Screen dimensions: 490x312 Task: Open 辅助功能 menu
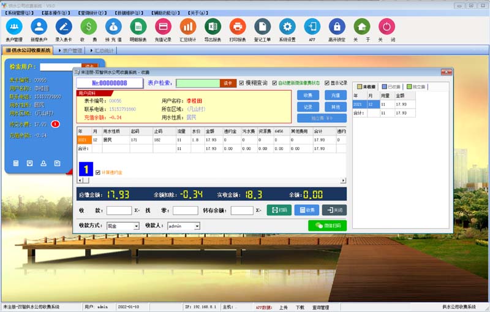165,13
